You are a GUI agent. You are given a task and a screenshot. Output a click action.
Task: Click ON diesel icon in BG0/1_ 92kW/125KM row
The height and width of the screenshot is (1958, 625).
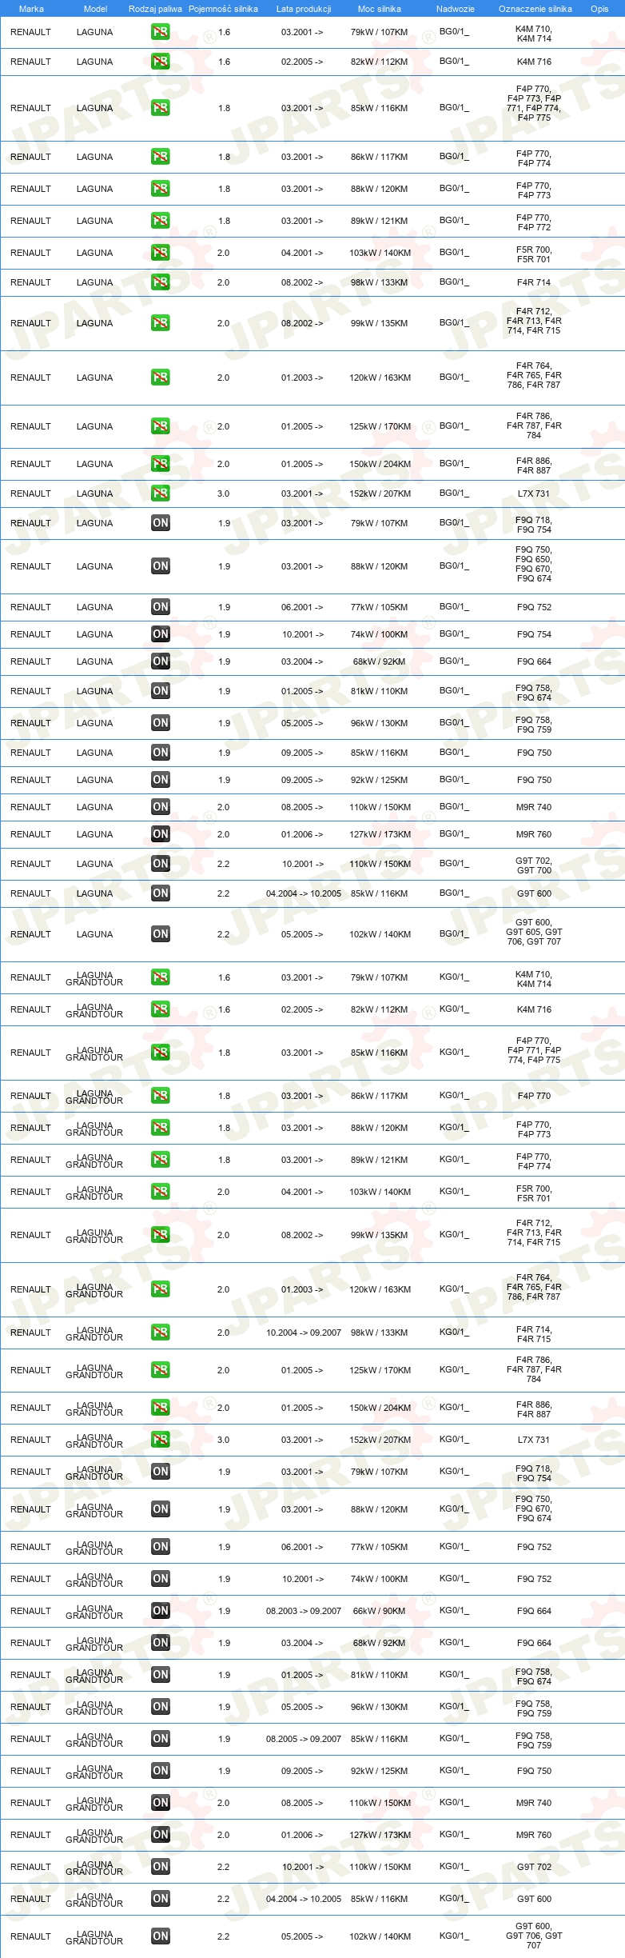160,780
